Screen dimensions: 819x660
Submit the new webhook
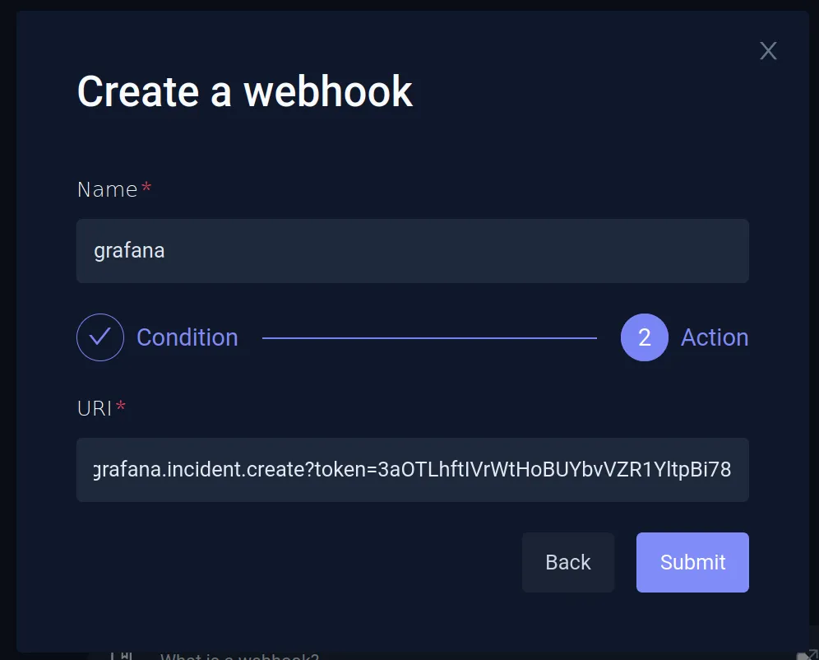pos(692,562)
